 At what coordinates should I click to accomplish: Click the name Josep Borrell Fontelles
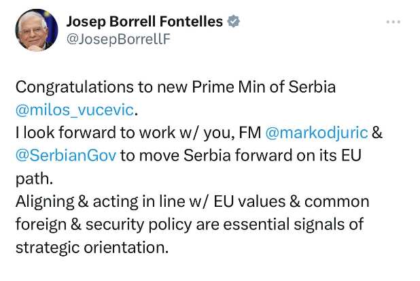tap(145, 22)
